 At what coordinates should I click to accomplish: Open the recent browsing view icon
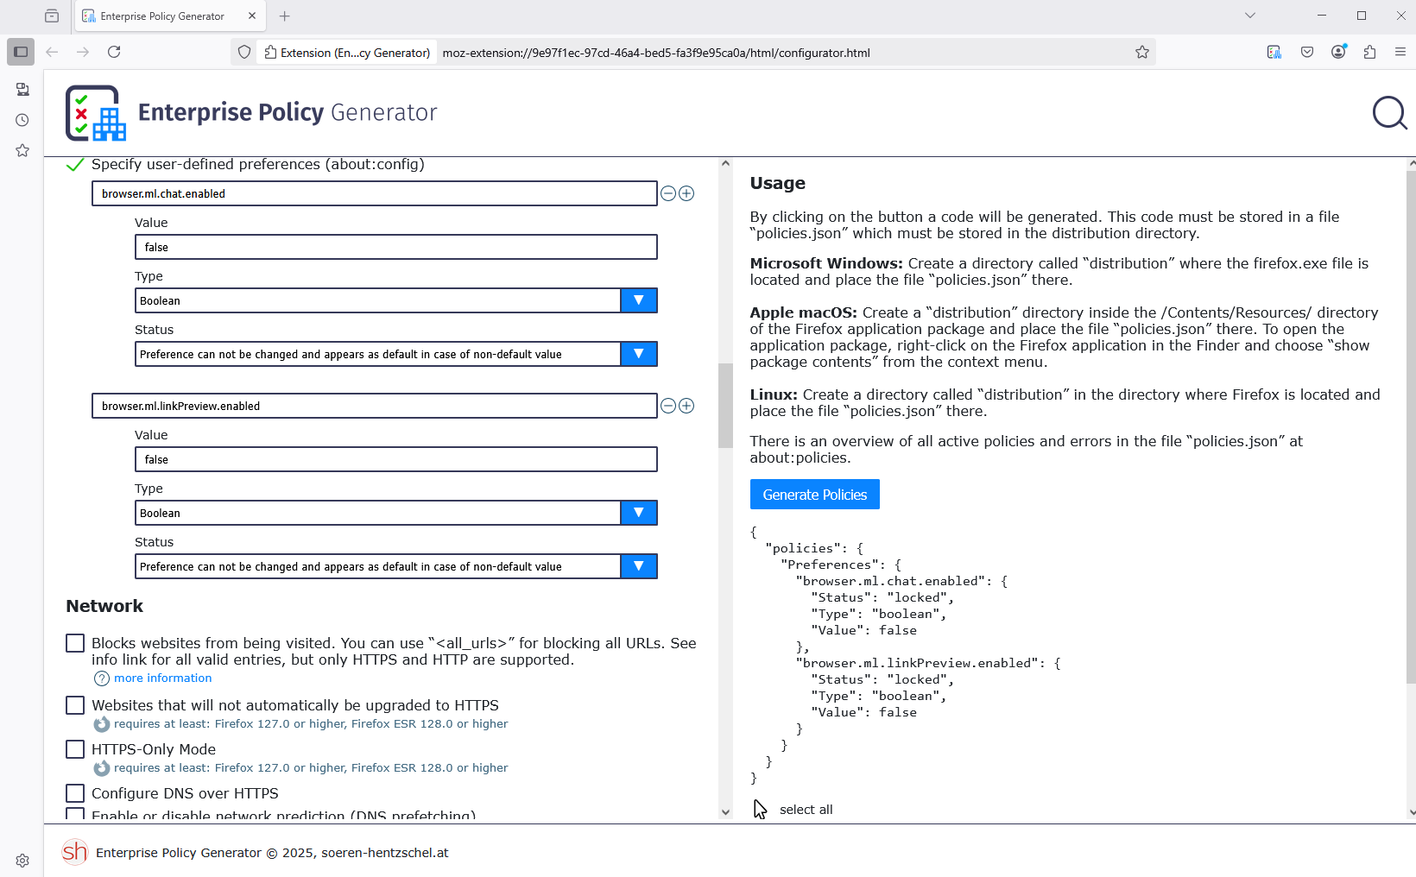coord(52,16)
